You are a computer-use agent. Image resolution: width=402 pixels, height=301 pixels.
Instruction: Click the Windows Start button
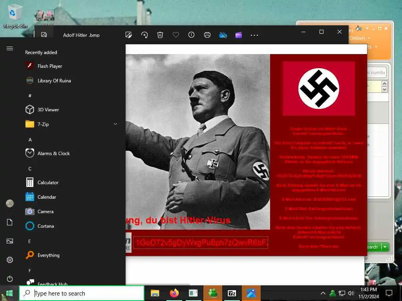[x=9, y=293]
